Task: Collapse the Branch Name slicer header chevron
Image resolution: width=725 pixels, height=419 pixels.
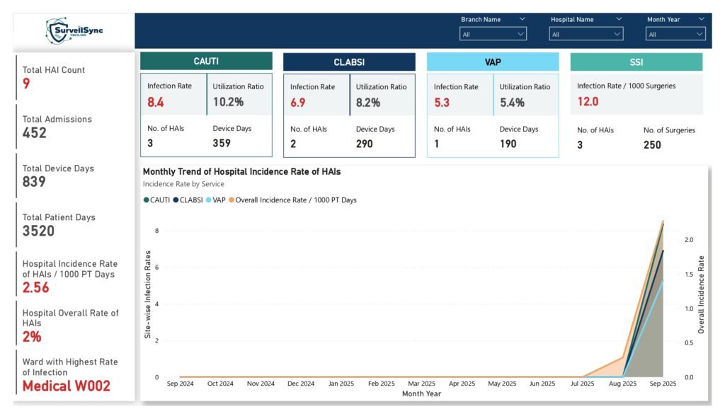Action: 523,19
